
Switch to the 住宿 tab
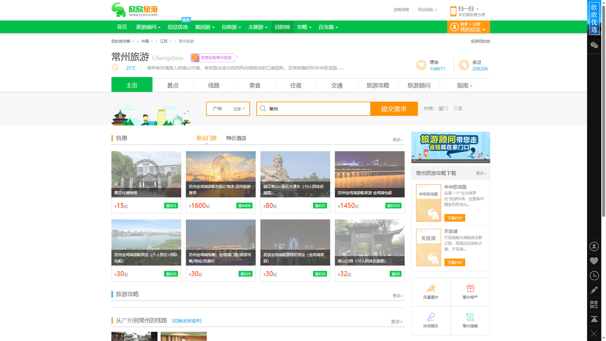296,85
